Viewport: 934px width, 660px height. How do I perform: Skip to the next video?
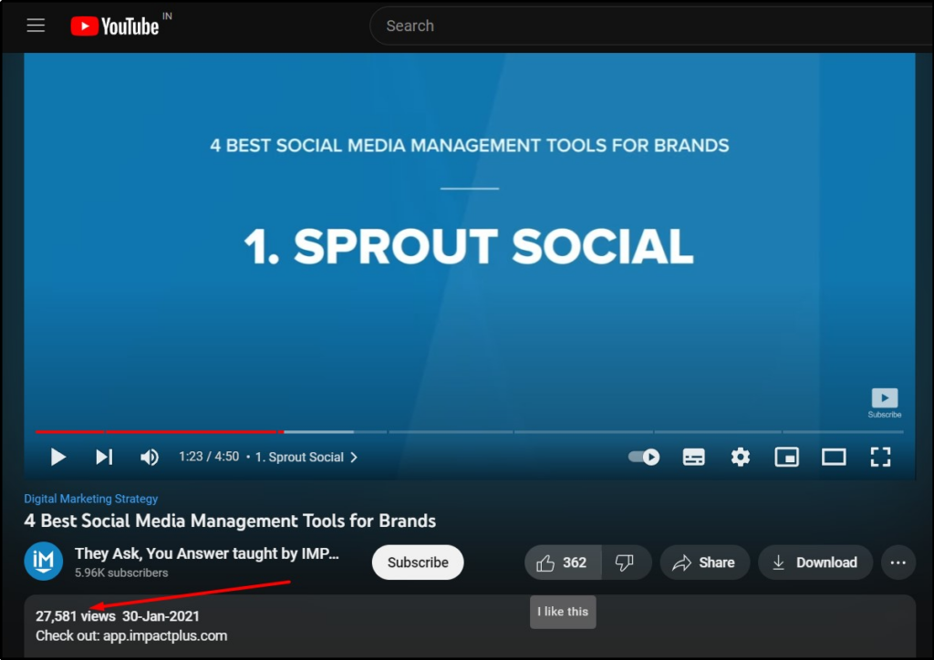pyautogui.click(x=104, y=457)
